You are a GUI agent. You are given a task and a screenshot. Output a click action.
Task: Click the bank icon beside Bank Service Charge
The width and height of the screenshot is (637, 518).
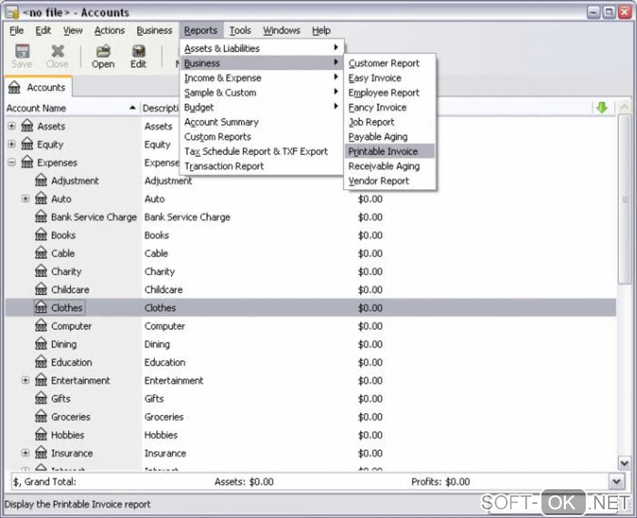[x=41, y=216]
